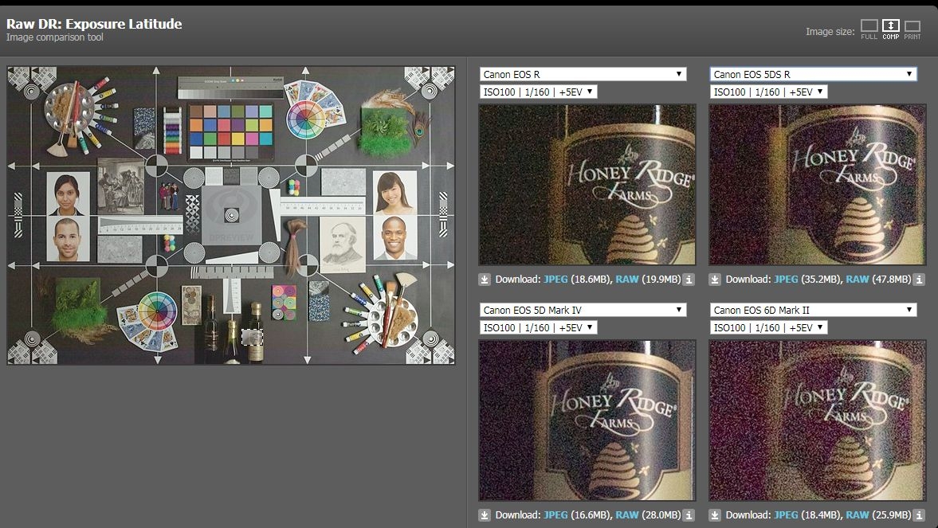Download Canon EOS R JPEG (18.6MB)
This screenshot has width=938, height=528.
tap(555, 280)
